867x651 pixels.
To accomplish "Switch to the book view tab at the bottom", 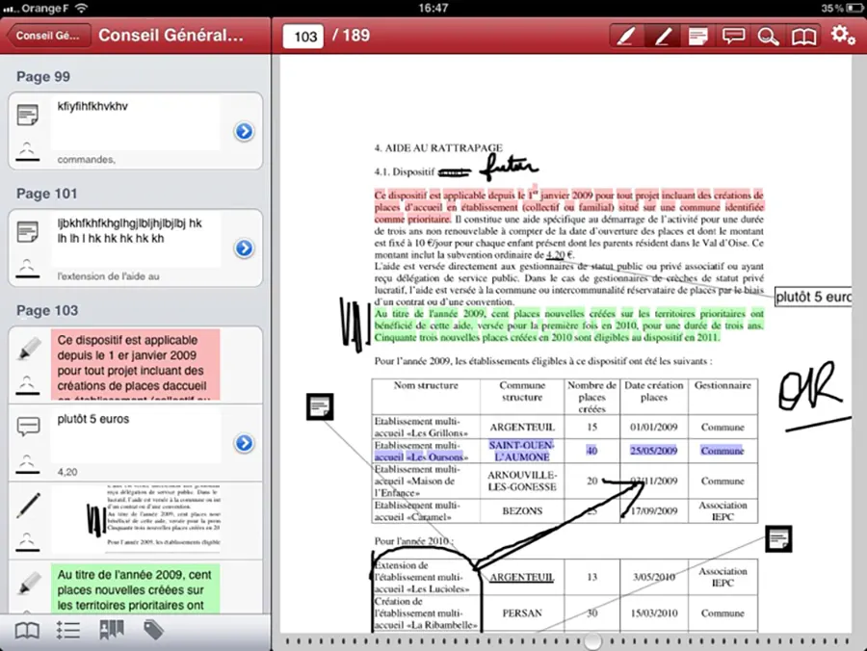I will click(27, 630).
